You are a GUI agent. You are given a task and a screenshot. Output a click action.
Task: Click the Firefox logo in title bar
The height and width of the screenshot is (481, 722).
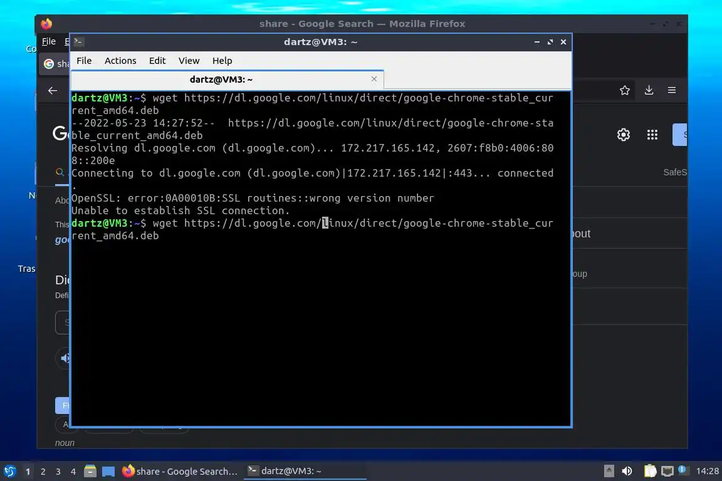pyautogui.click(x=46, y=23)
